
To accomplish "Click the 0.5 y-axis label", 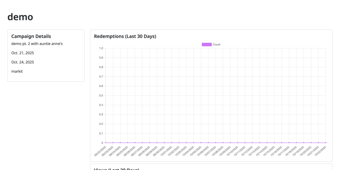I will pyautogui.click(x=101, y=95).
